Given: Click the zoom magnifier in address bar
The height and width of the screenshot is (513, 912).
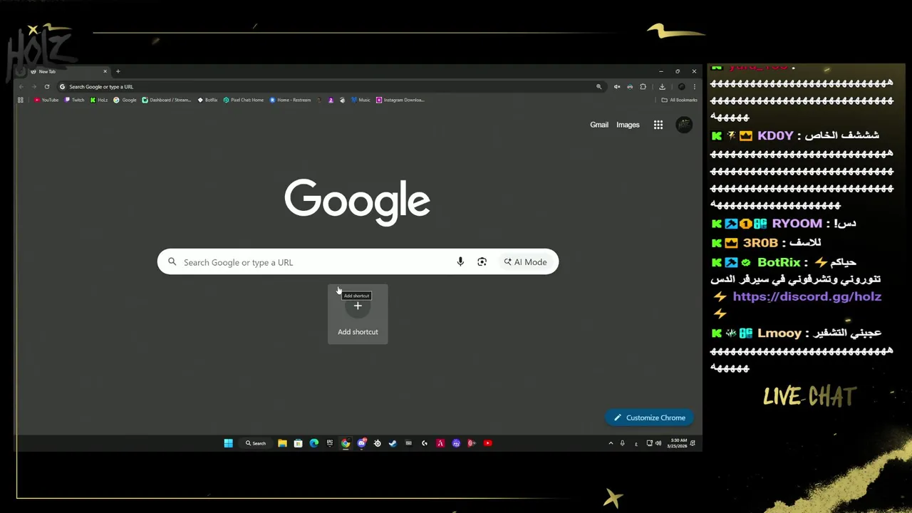Looking at the screenshot, I should tap(599, 87).
